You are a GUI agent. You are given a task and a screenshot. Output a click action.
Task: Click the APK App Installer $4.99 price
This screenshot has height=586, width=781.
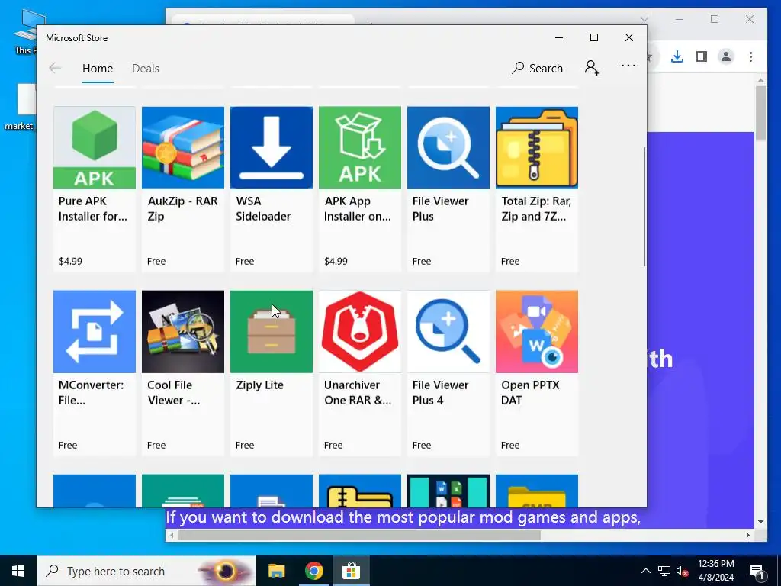[x=336, y=261]
